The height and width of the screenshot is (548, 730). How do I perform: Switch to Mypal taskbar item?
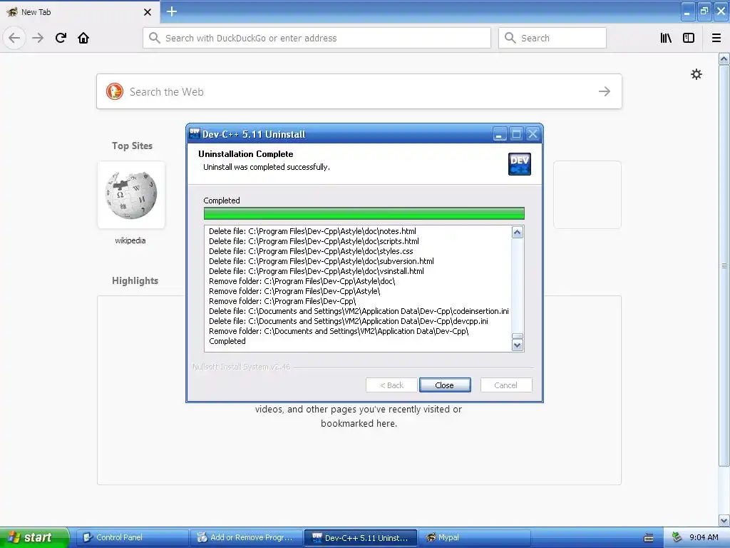pyautogui.click(x=474, y=537)
